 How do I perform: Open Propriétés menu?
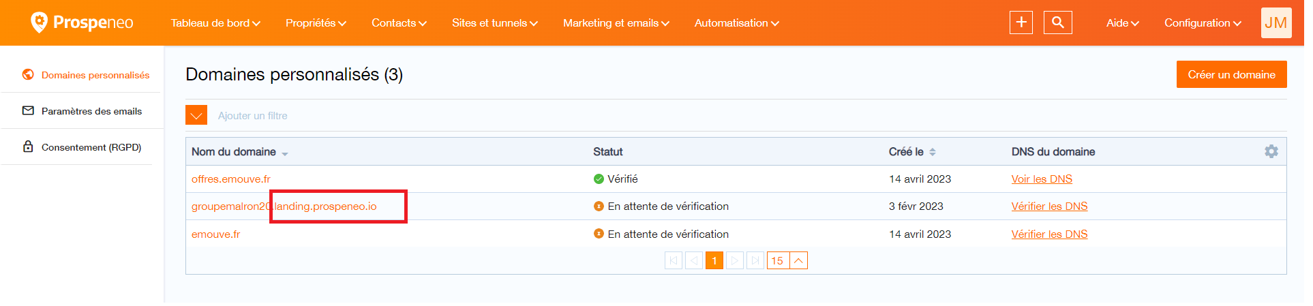(x=316, y=22)
